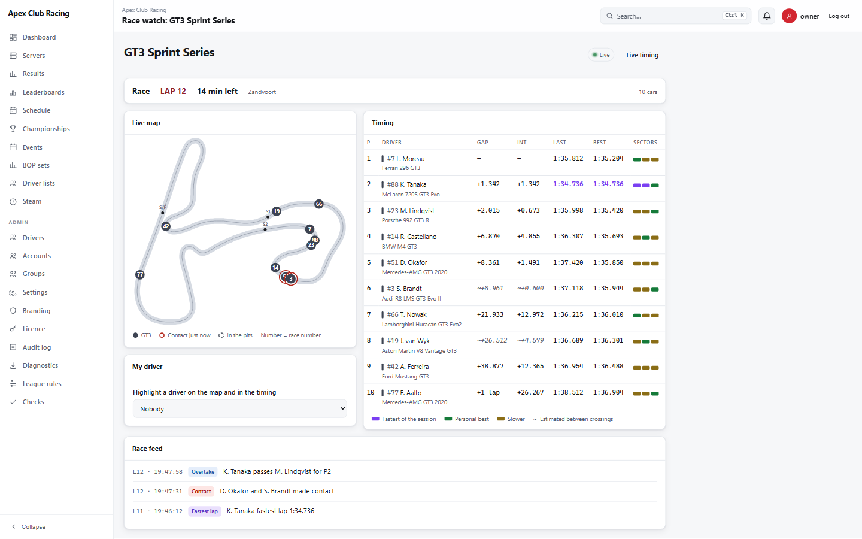Image resolution: width=862 pixels, height=539 pixels.
Task: Focus the Search input field
Action: [x=675, y=16]
